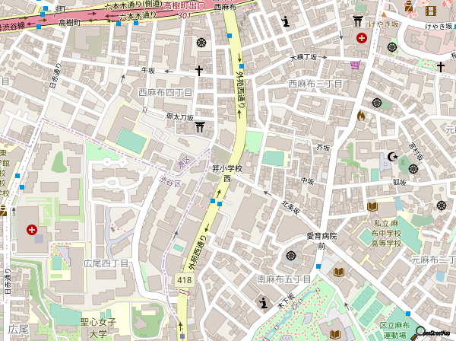Click the supermarket shopping cart icon
Screen dimensions: 456x341
(x=354, y=65)
